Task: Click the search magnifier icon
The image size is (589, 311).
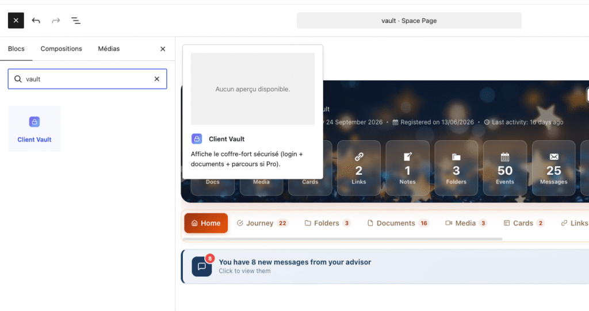Action: click(18, 79)
